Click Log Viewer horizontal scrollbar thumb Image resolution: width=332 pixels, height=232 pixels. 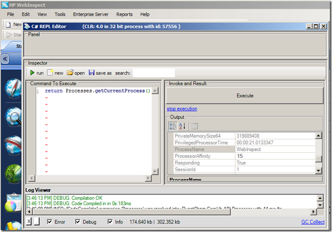pyautogui.click(x=130, y=212)
